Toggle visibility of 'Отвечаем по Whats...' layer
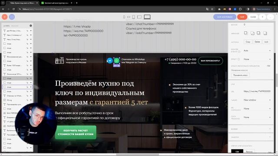Screen dimensions: 278x156 (x=31, y=96)
